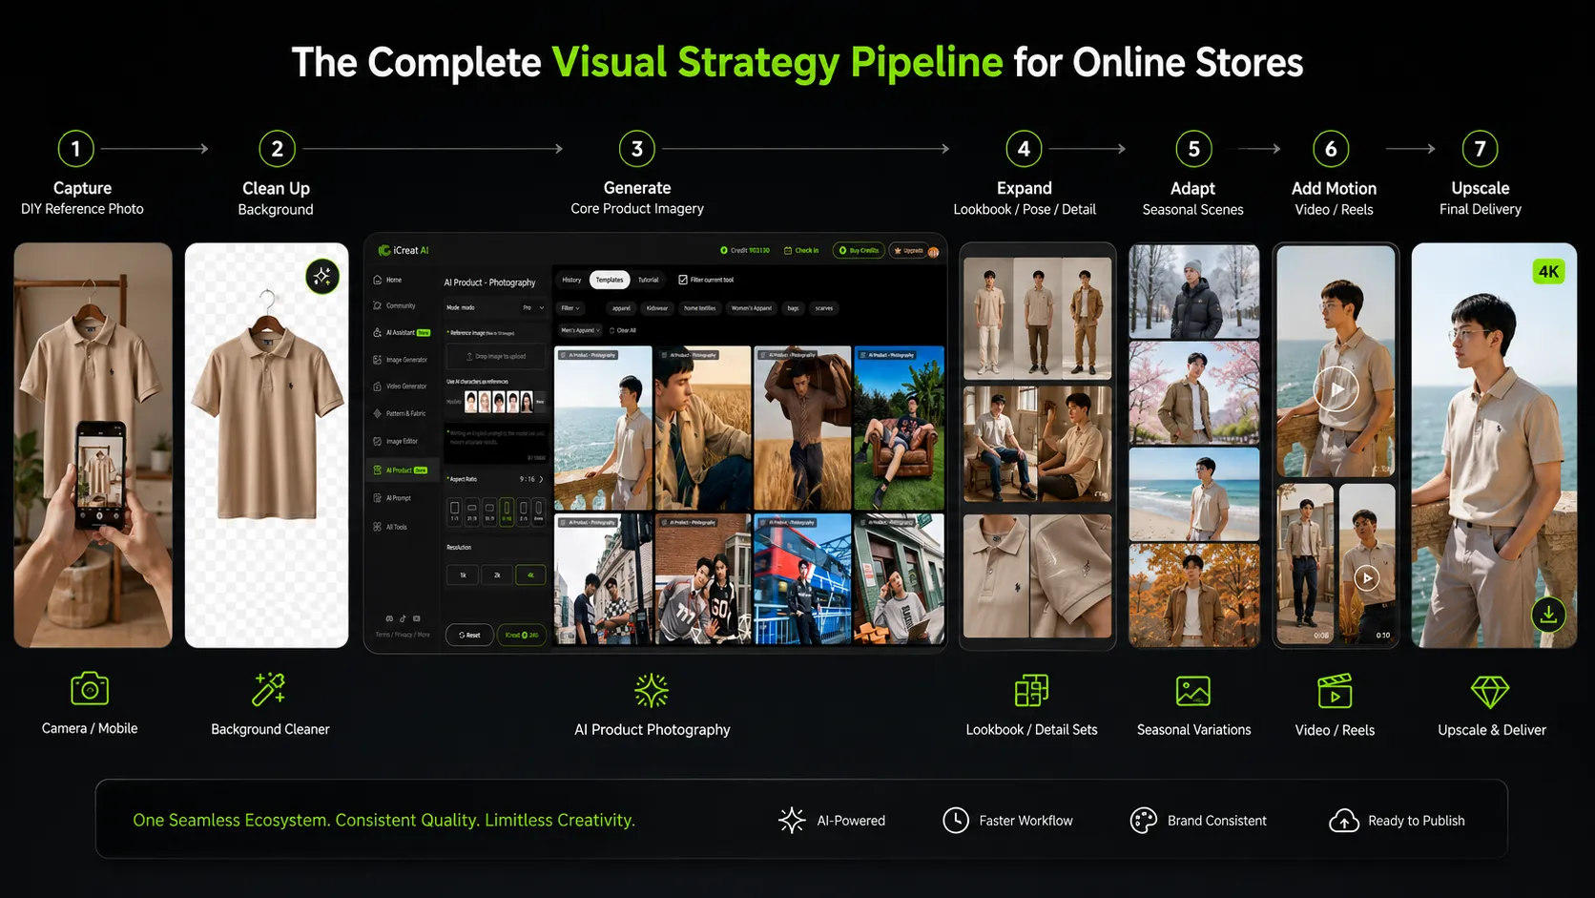Select Image Generator in the sidebar
1595x898 pixels.
click(x=400, y=360)
